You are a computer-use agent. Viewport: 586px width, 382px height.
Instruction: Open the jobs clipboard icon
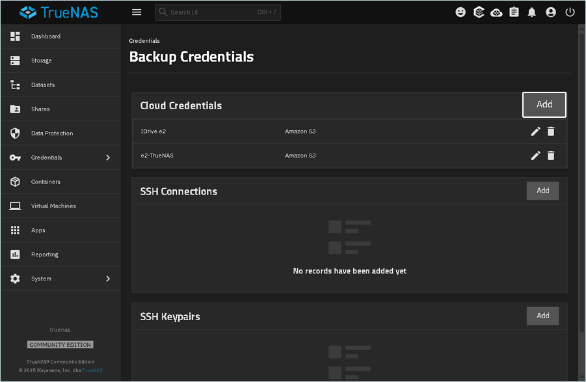click(x=514, y=12)
